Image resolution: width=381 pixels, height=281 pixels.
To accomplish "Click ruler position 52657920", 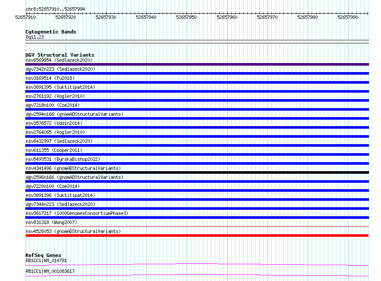I will [65, 17].
